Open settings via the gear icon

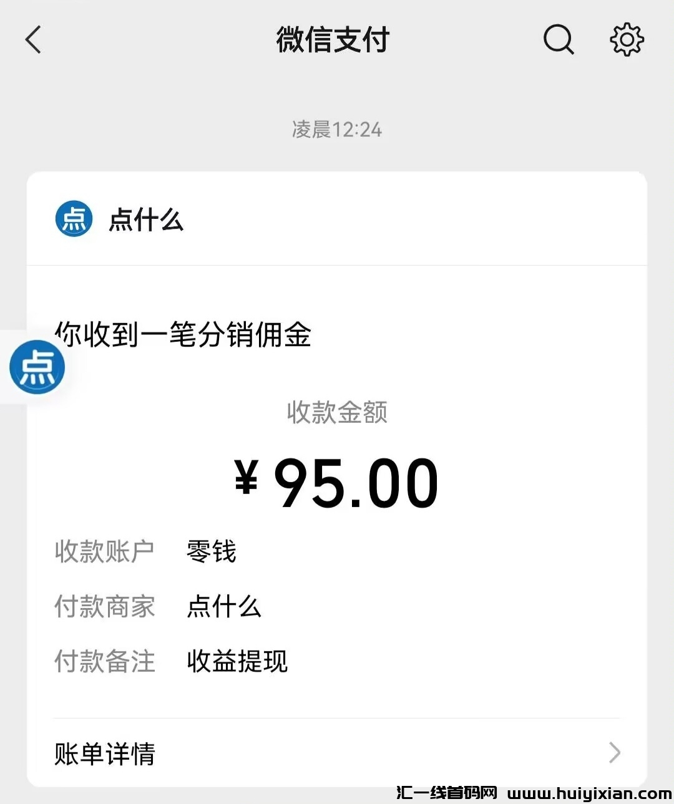coord(626,40)
